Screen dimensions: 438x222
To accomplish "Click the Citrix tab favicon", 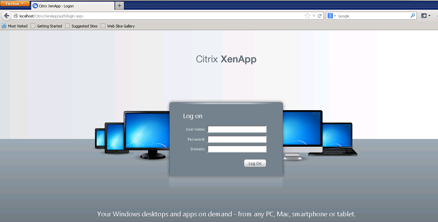I will (x=35, y=6).
